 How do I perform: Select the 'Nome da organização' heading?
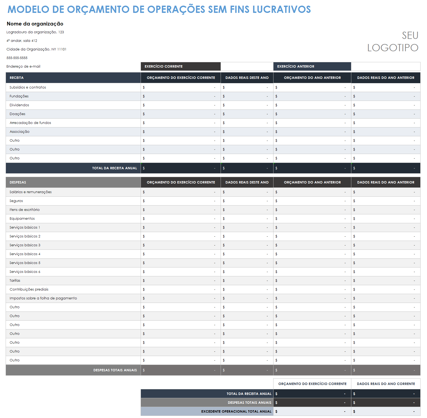(x=35, y=24)
